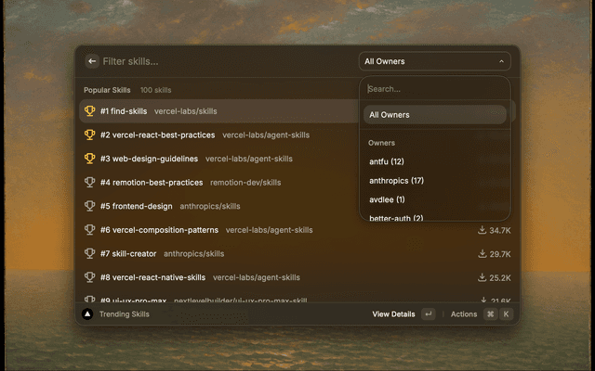The image size is (595, 371).
Task: Click the trophy icon beside #3 web-design-guidelines
Action: click(x=90, y=159)
